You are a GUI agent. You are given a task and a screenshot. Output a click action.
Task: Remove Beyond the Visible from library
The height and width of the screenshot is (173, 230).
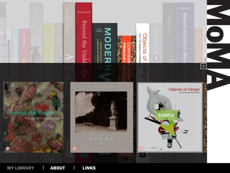point(7,148)
